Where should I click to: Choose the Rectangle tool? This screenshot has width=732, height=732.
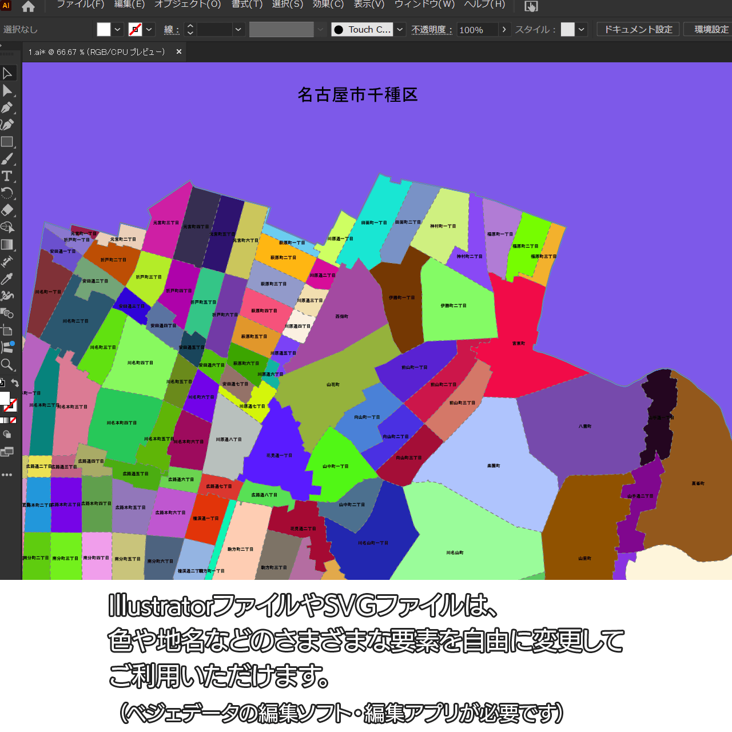pyautogui.click(x=7, y=142)
